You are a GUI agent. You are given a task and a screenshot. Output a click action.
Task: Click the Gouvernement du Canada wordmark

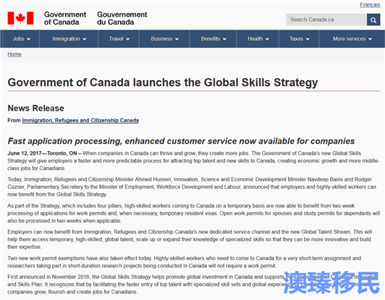122,18
